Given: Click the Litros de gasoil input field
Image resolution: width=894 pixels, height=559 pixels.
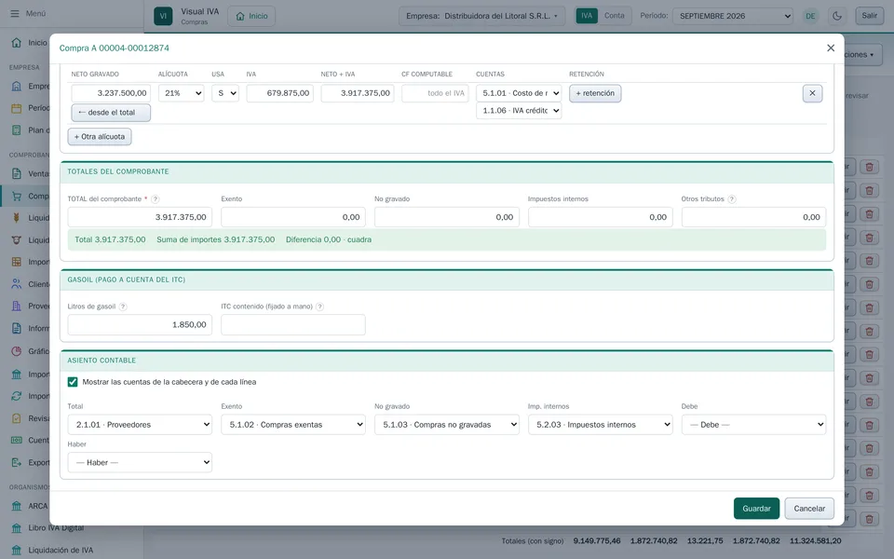Looking at the screenshot, I should click(x=140, y=324).
